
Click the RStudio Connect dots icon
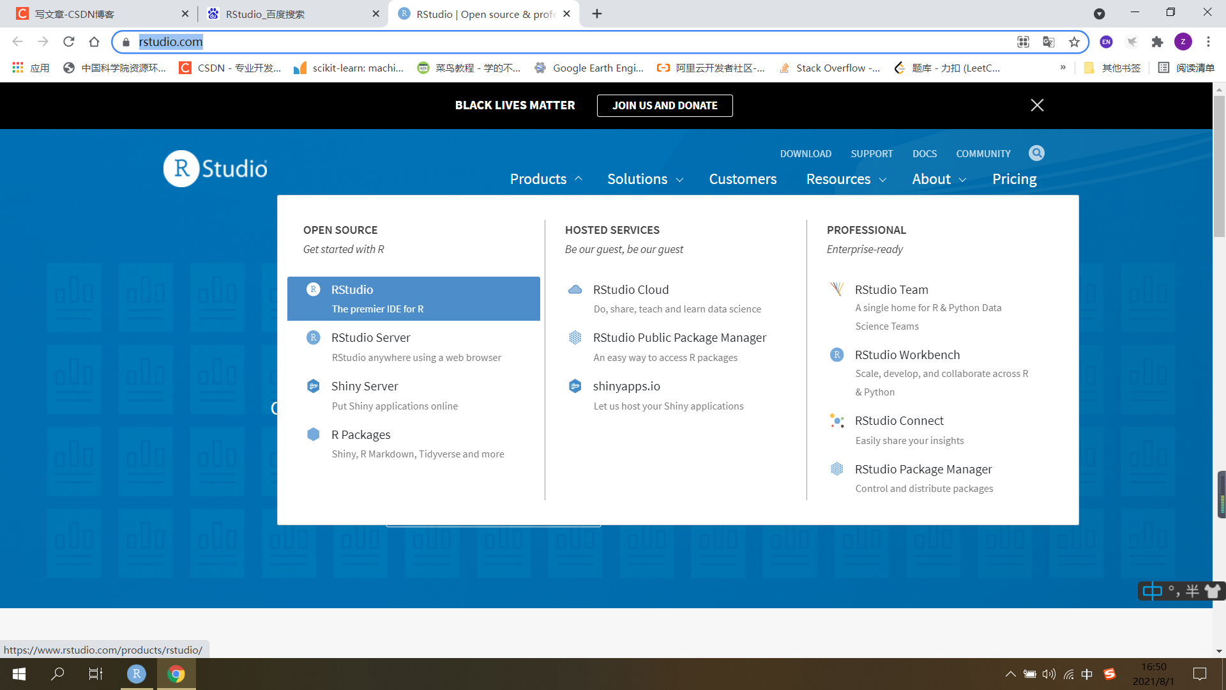click(x=836, y=421)
